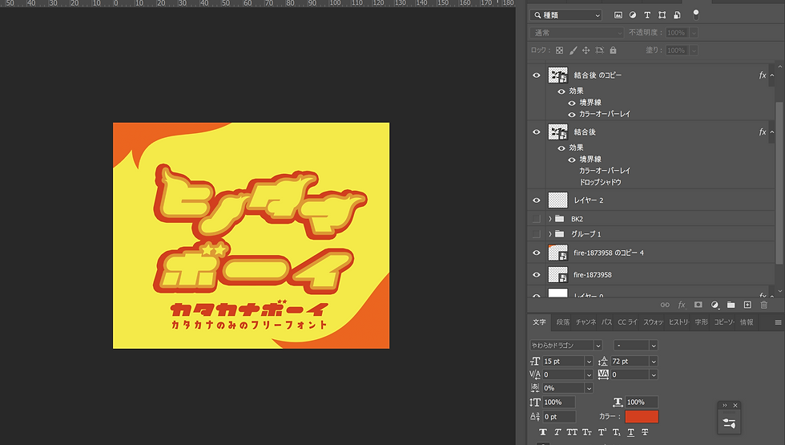Viewport: 785px width, 445px height.
Task: Open the floating brush settings panel icon
Action: click(x=730, y=423)
